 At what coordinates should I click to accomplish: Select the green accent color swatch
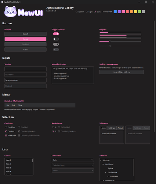pyautogui.click(x=139, y=12)
